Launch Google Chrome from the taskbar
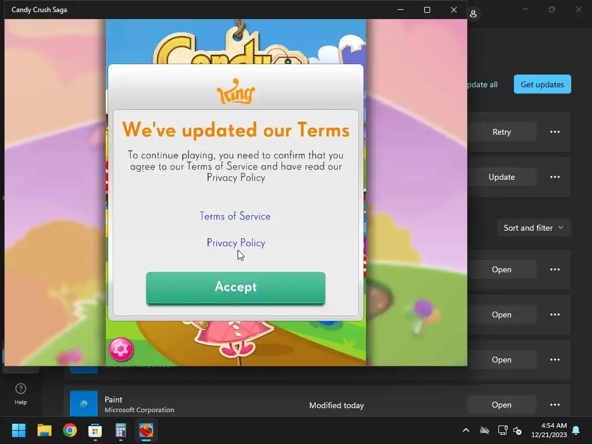Screen dimensions: 592x444 [x=70, y=430]
